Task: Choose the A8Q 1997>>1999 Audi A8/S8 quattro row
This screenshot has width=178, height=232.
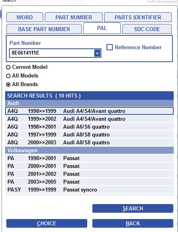Action: (x=89, y=134)
